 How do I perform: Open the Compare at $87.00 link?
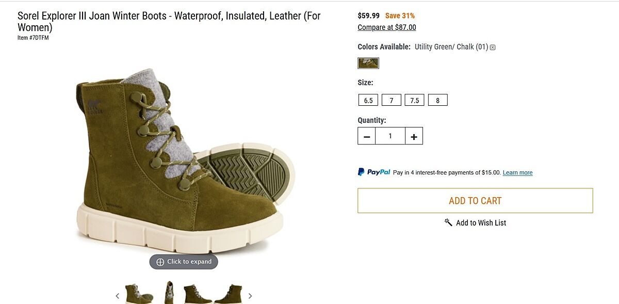[387, 27]
